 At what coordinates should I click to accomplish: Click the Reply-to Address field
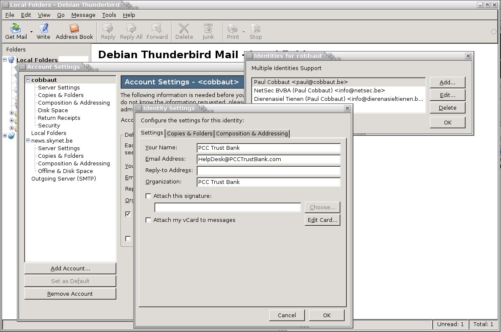point(269,170)
